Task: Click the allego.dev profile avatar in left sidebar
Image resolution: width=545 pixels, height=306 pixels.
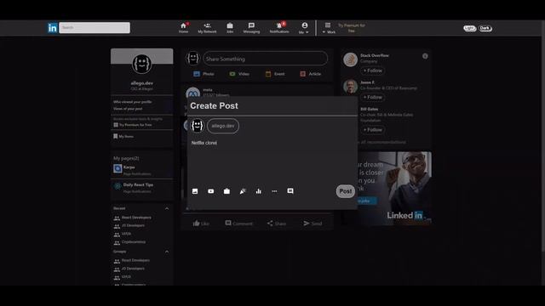Action: 142,65
